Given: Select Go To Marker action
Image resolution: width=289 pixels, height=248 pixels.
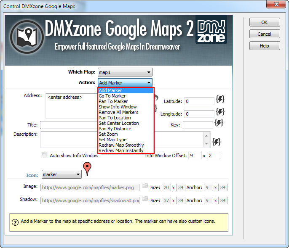Looking at the screenshot, I should [126, 96].
